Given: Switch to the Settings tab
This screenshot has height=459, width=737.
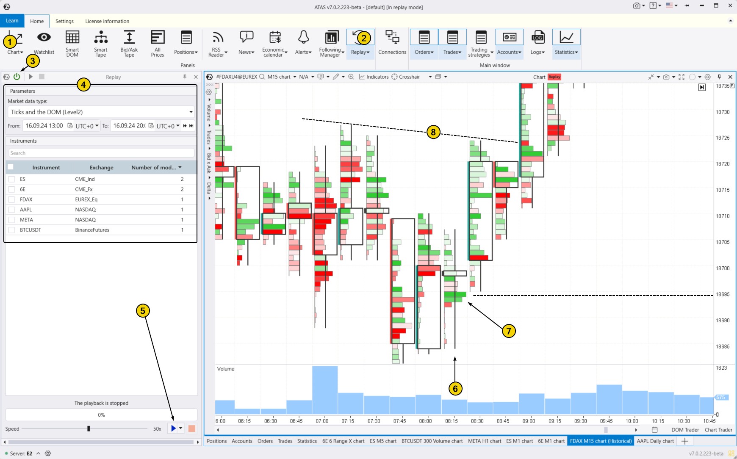Looking at the screenshot, I should pyautogui.click(x=64, y=21).
